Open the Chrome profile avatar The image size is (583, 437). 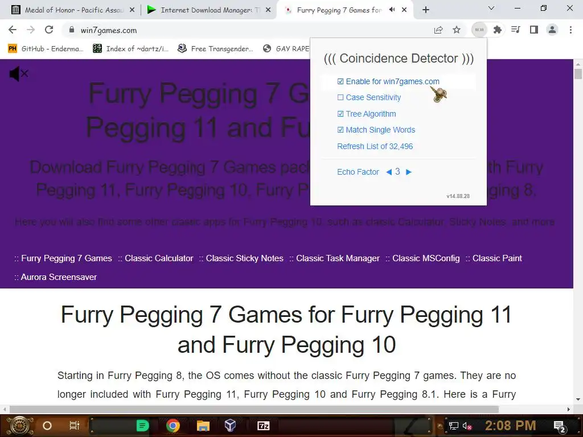pos(552,30)
